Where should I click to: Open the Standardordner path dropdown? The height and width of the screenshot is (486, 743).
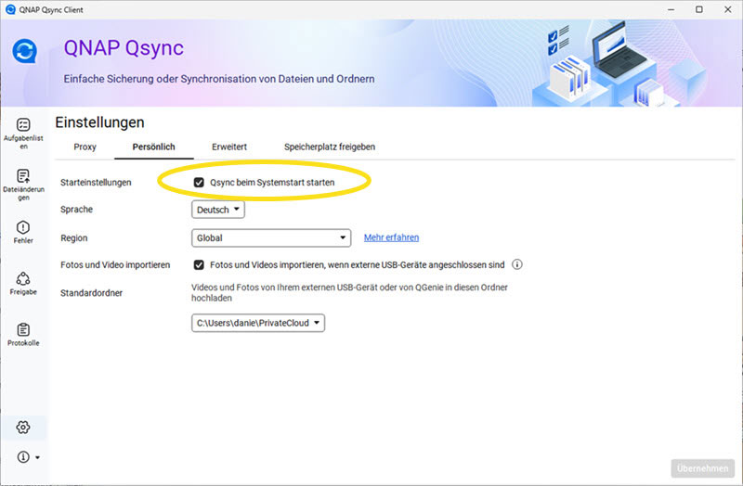coord(258,323)
